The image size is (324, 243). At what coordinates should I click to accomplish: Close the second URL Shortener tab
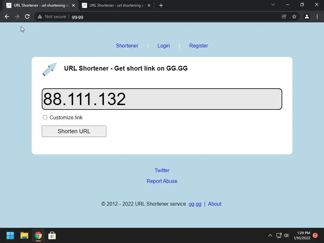149,5
